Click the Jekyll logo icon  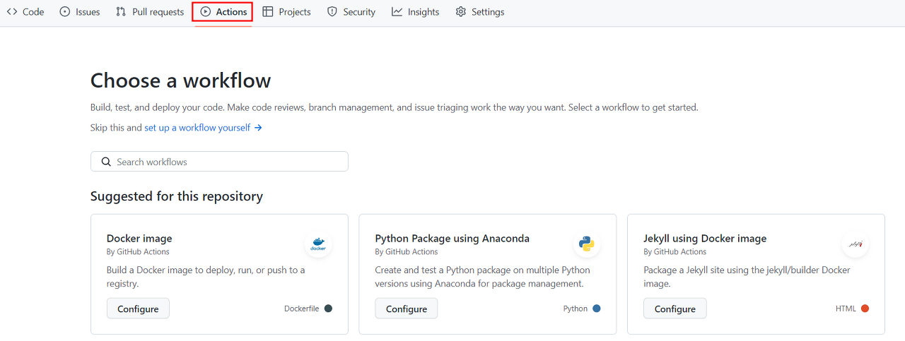point(856,244)
